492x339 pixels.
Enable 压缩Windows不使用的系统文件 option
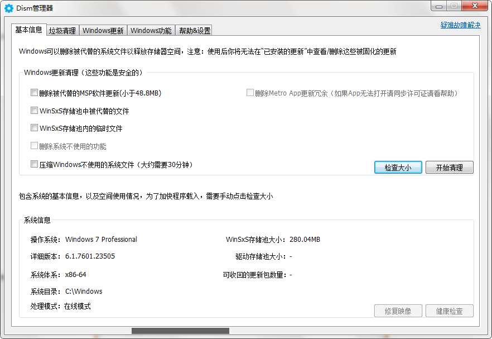(34, 164)
